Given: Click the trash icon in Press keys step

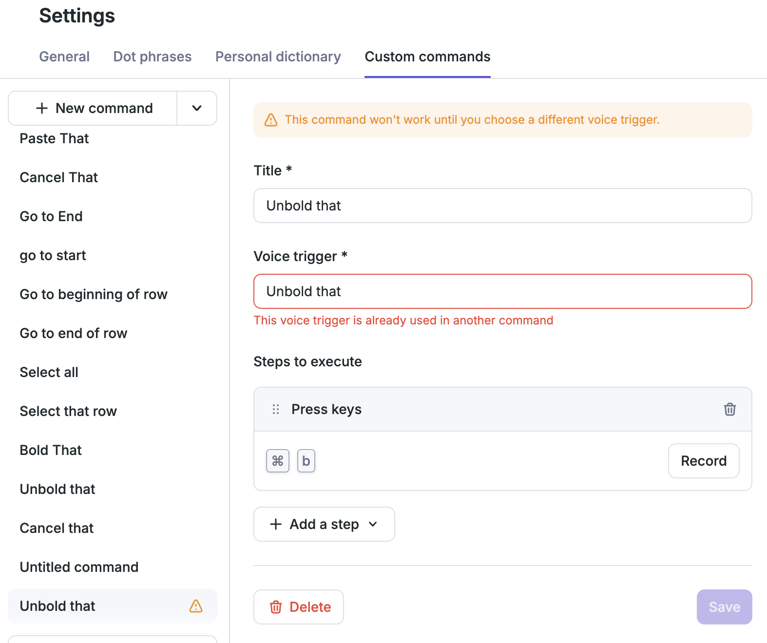Looking at the screenshot, I should (x=729, y=409).
